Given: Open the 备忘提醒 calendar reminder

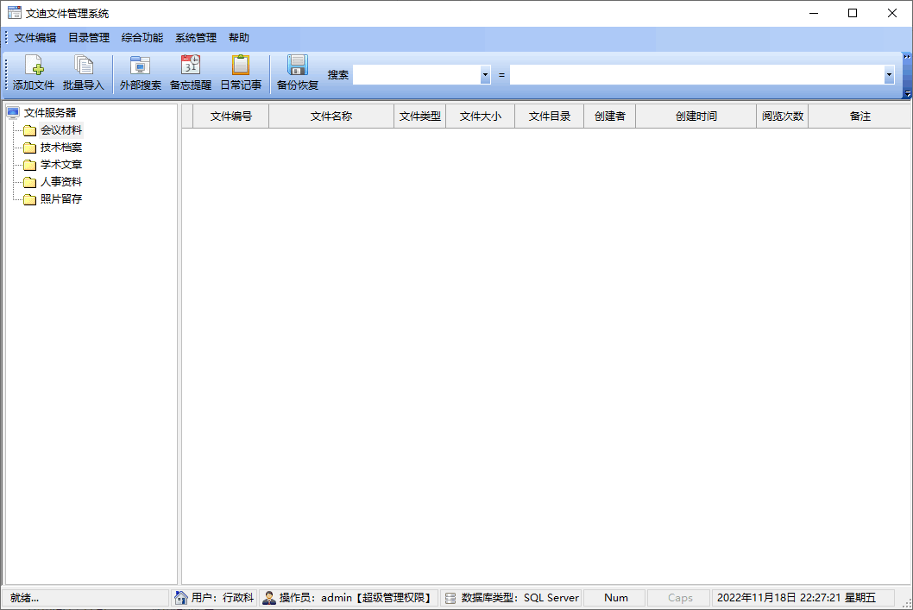Looking at the screenshot, I should coord(190,73).
